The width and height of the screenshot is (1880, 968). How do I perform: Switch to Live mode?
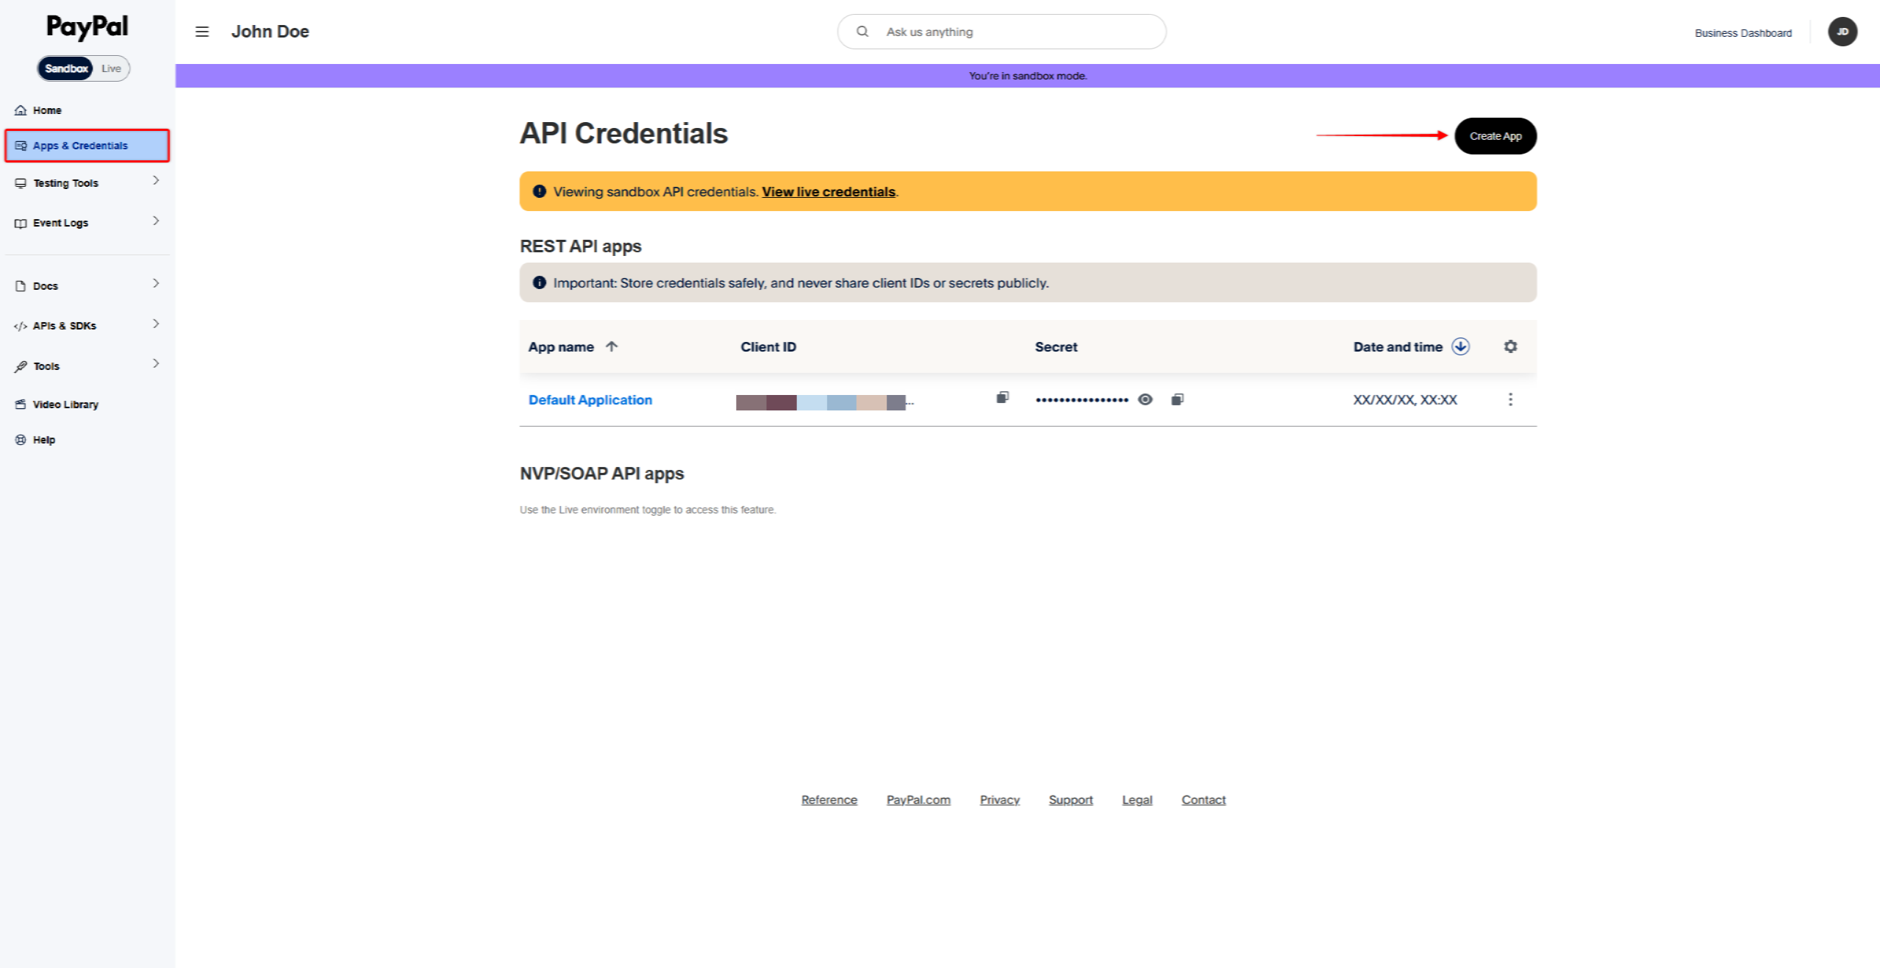111,68
